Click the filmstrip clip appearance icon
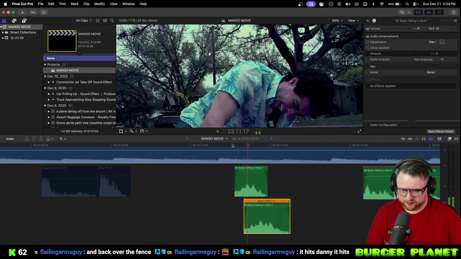Screen dimensions: 461x259 pyautogui.click(x=105, y=21)
